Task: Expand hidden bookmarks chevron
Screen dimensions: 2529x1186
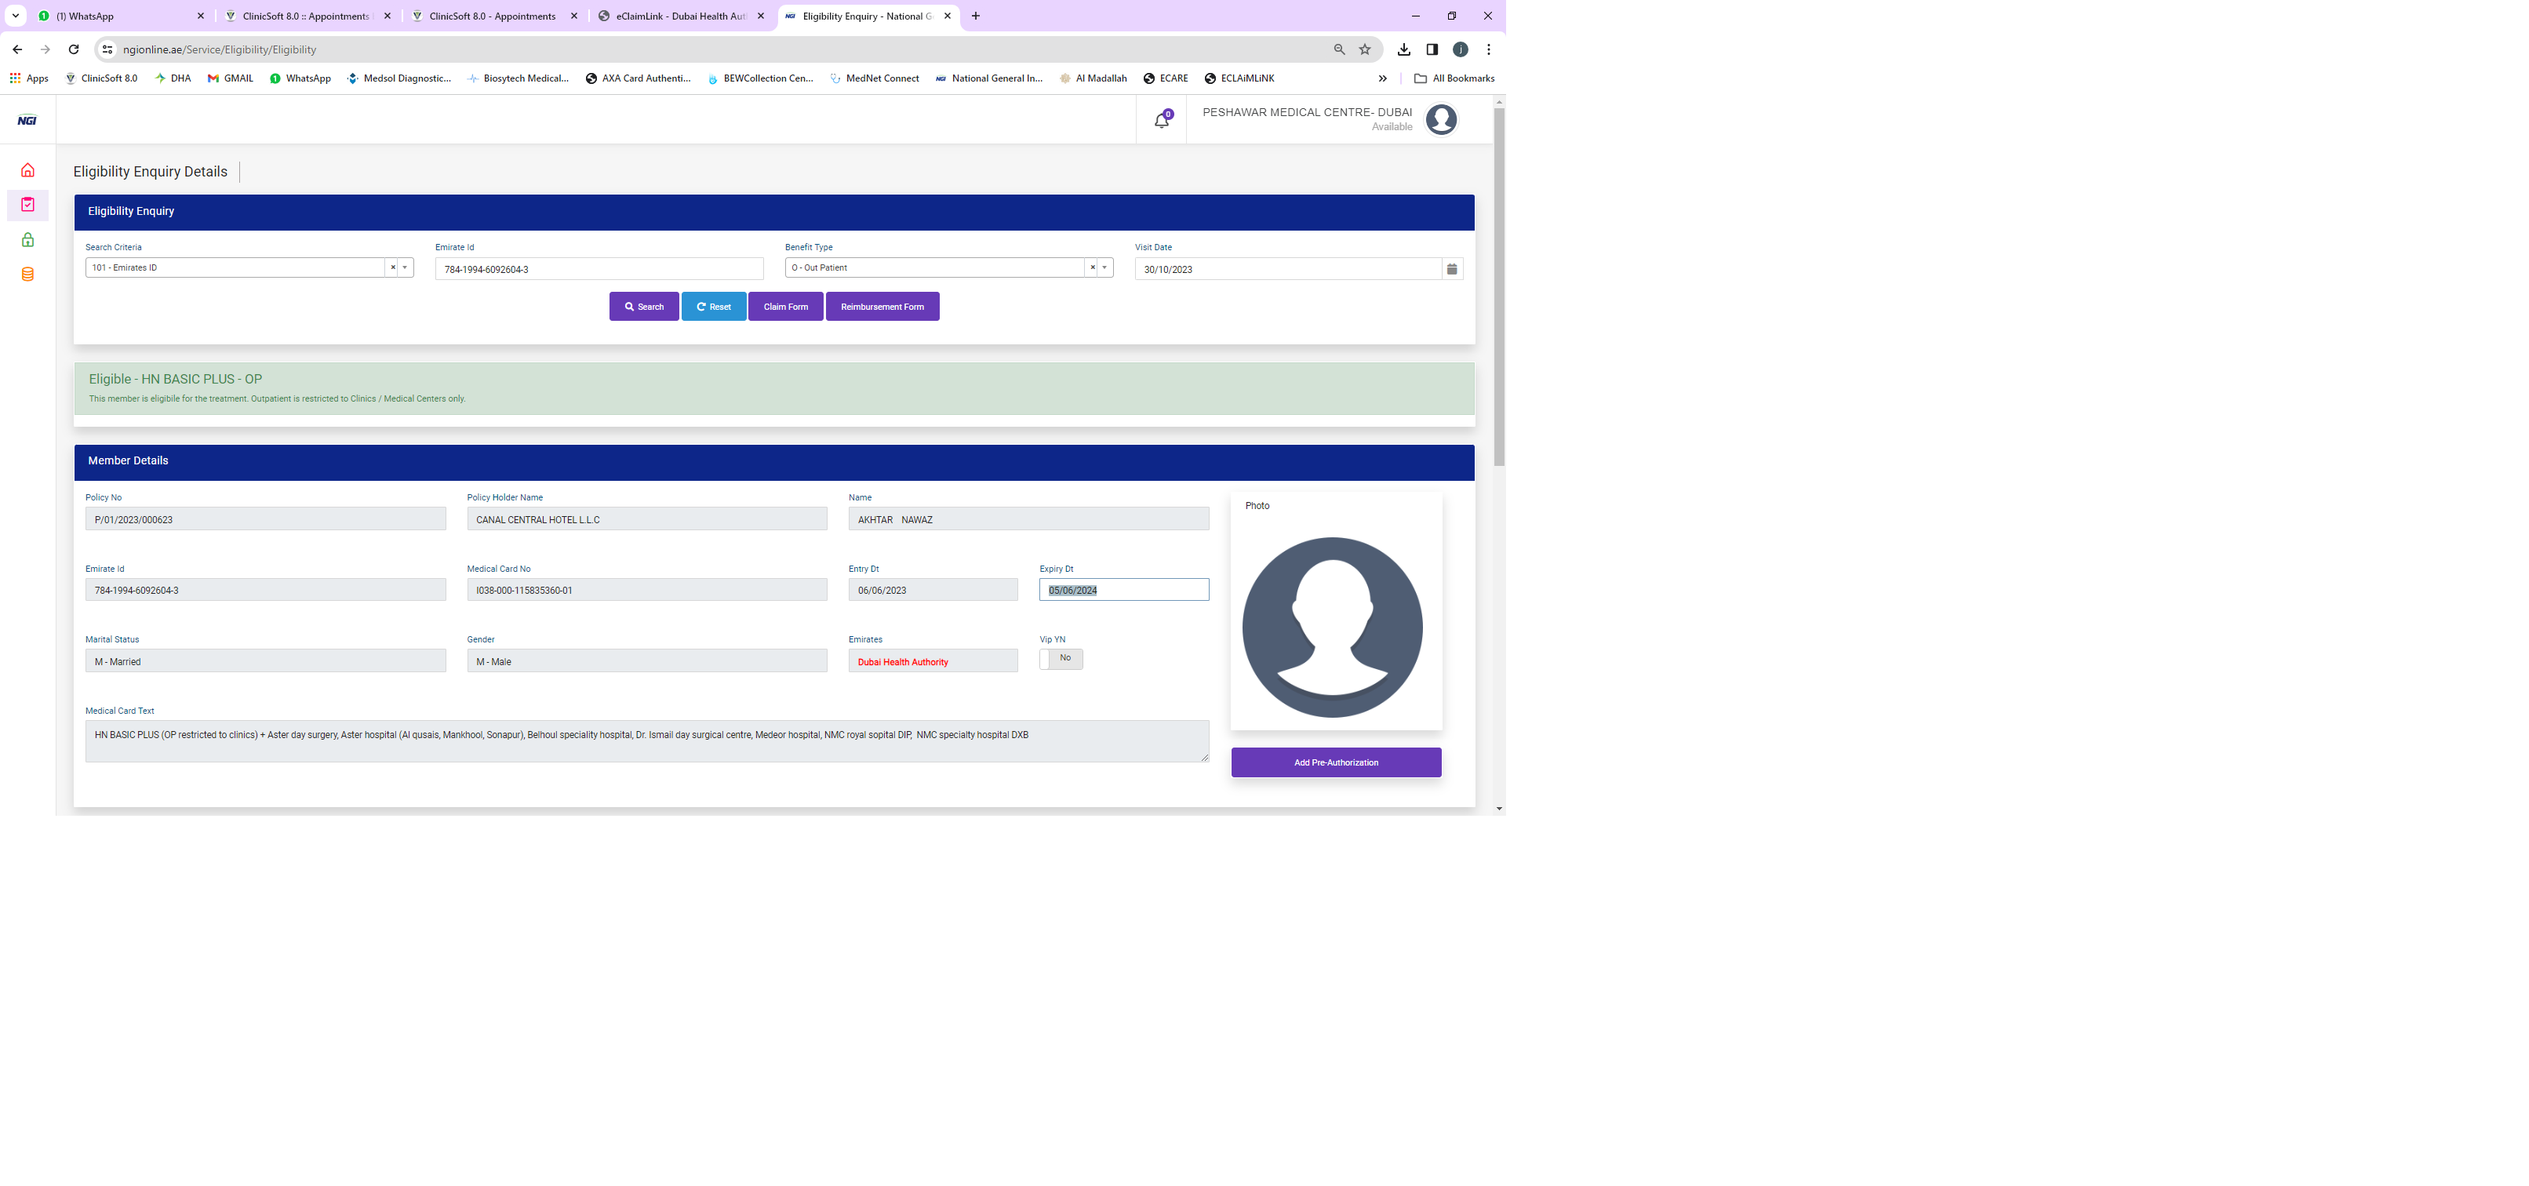Action: [1382, 78]
